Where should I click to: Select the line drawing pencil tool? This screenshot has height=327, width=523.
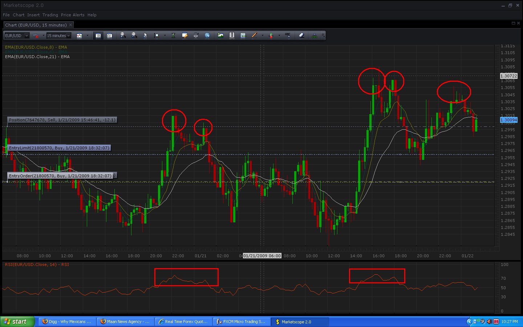click(254, 36)
